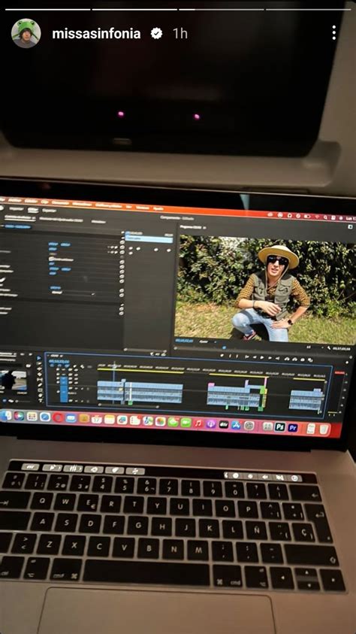Switch to Photoshop via the Dock Ps icon
The height and width of the screenshot is (634, 356).
(x=279, y=426)
